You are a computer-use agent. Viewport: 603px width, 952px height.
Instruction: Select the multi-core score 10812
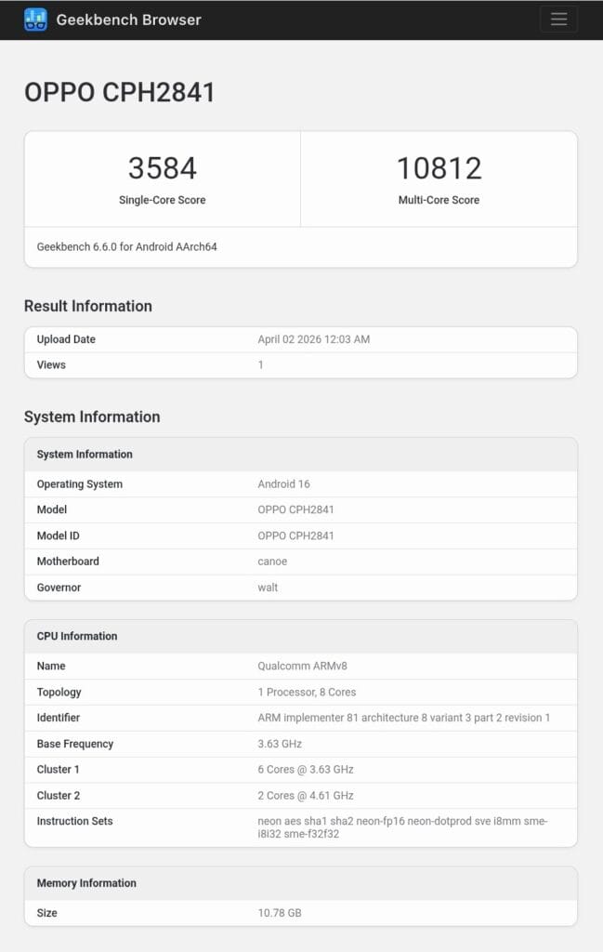[x=439, y=168]
